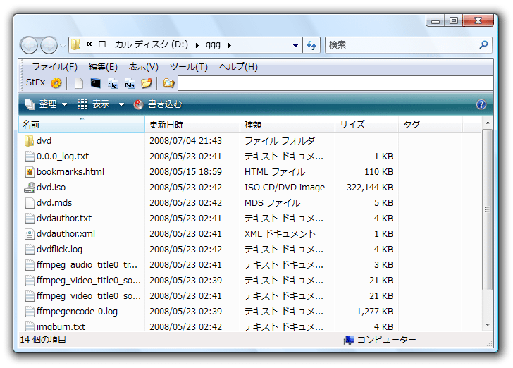The image size is (513, 368).
Task: Expand the arrow after ggg breadcrumb
Action: point(230,45)
